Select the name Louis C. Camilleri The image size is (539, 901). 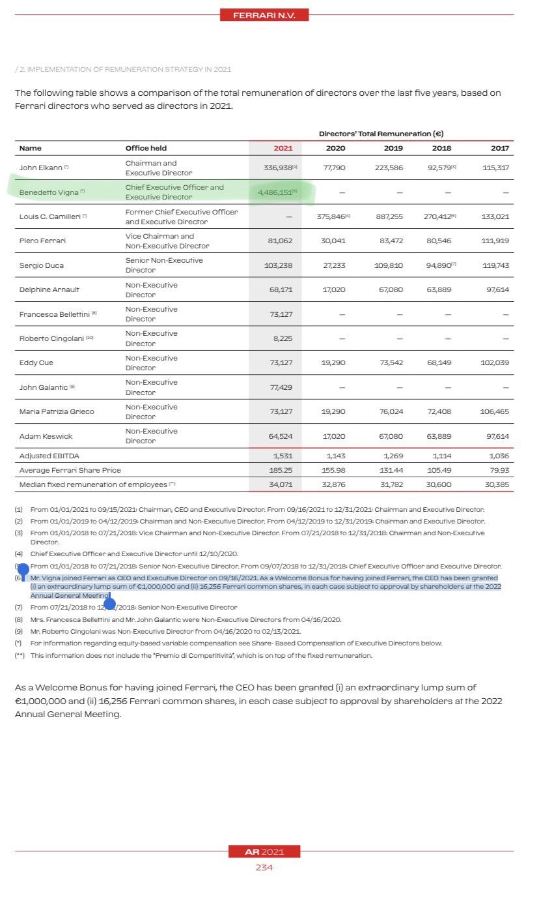coord(49,216)
